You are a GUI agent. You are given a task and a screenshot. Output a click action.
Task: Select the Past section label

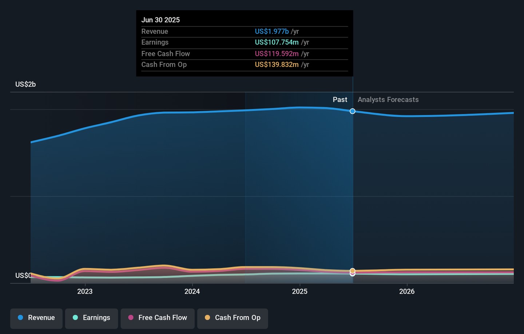(x=340, y=100)
